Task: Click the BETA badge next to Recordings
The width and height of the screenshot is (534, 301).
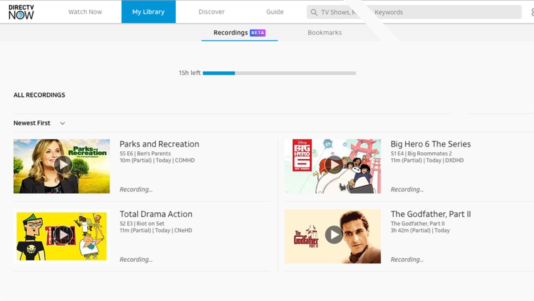Action: [258, 33]
